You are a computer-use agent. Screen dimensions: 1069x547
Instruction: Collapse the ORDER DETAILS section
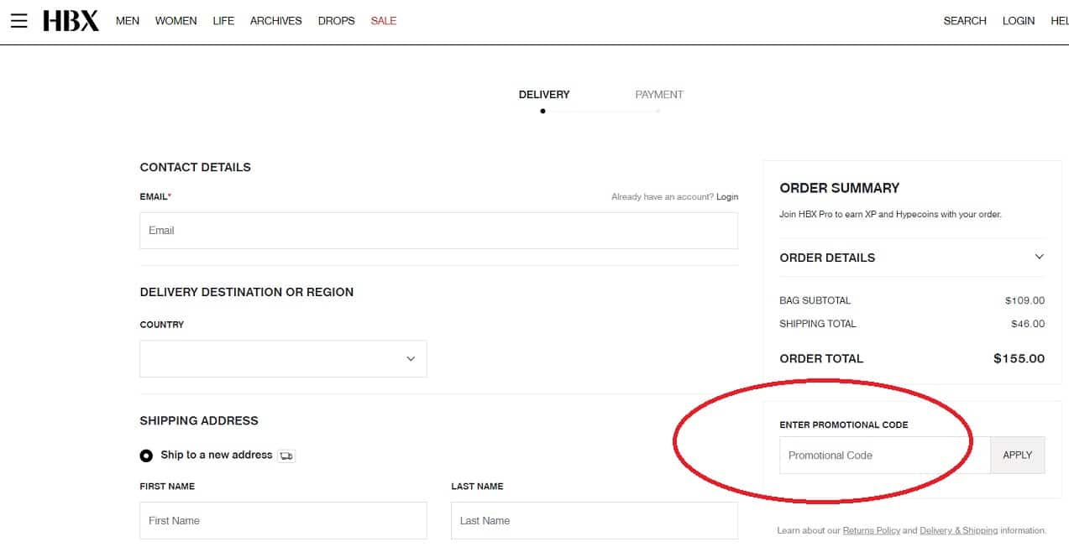[x=1040, y=257]
